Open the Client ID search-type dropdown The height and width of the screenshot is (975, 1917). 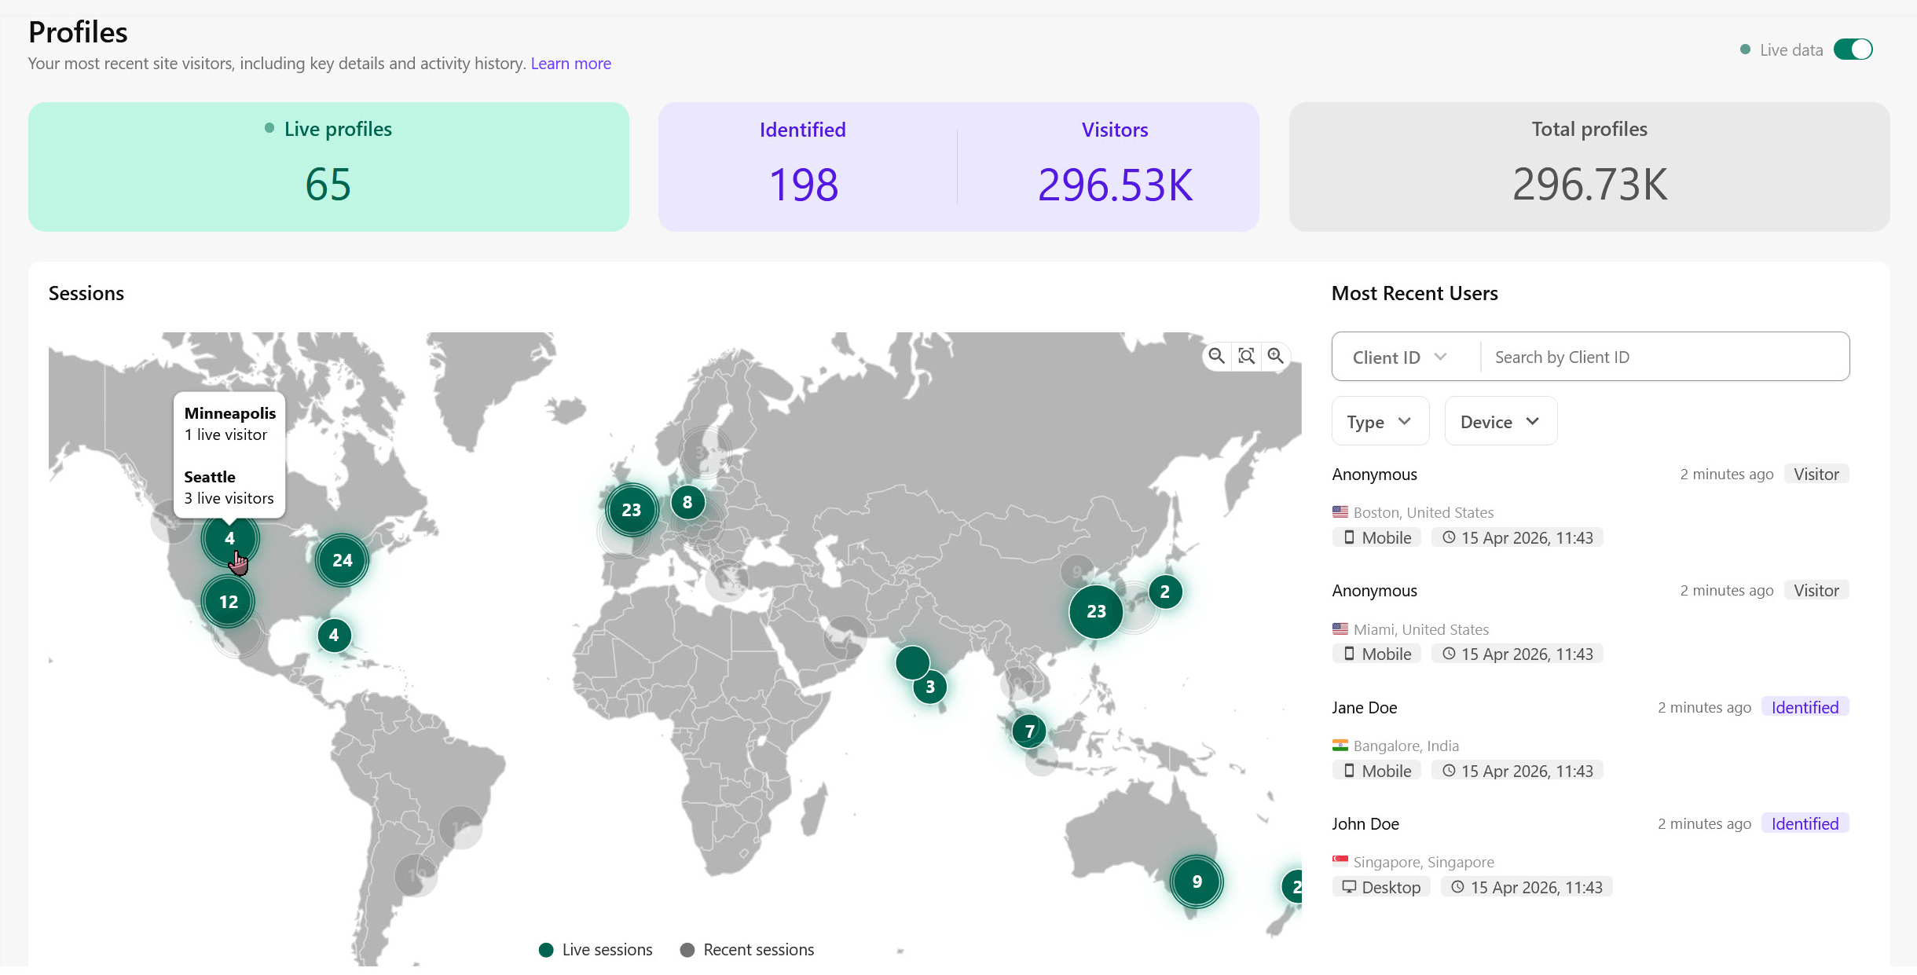[x=1399, y=357]
